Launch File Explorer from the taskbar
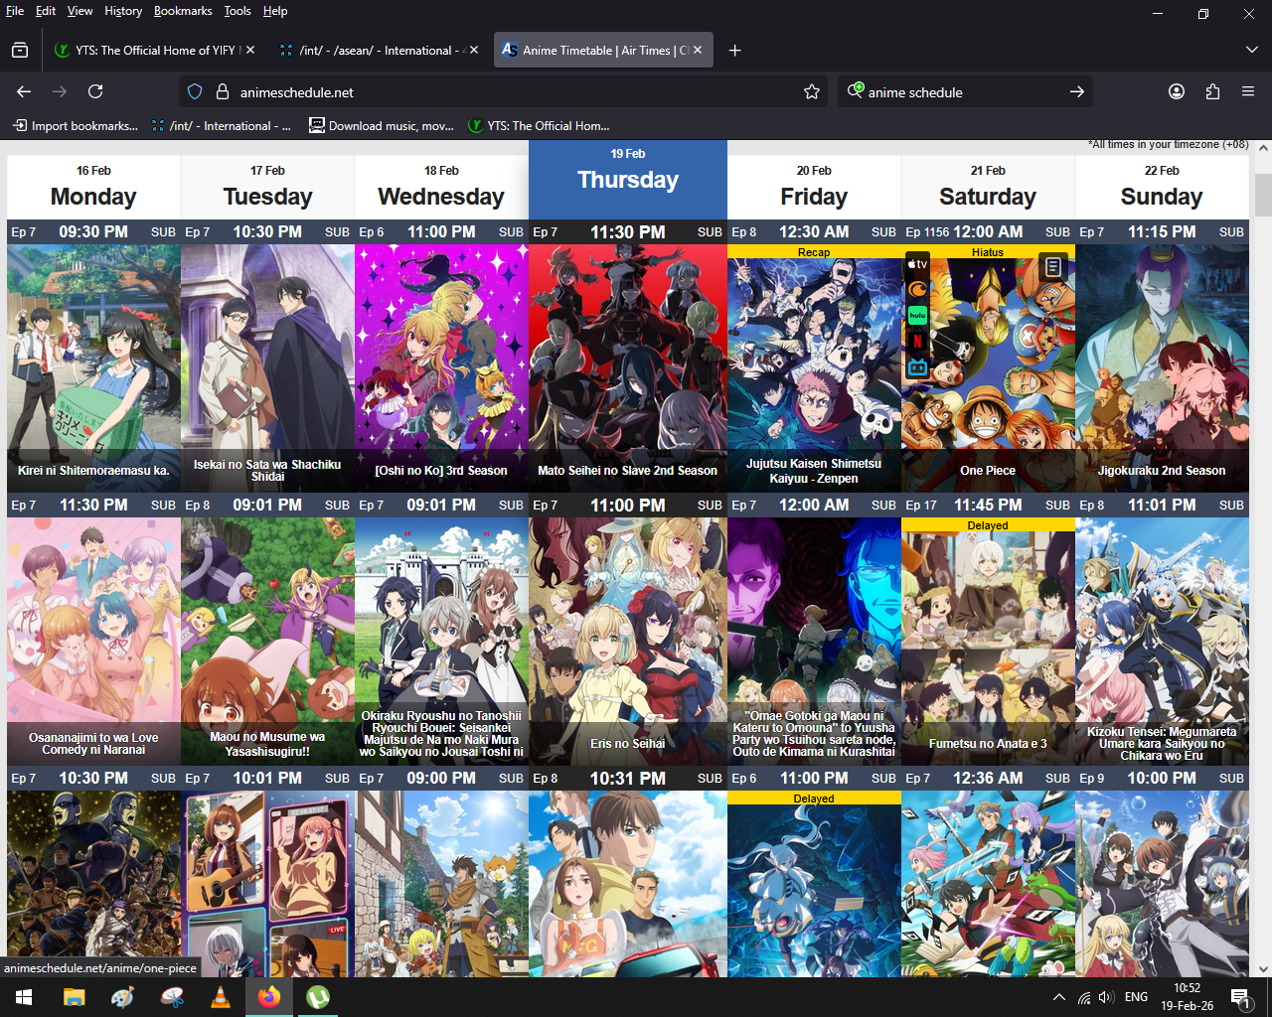Image resolution: width=1272 pixels, height=1017 pixels. [74, 997]
